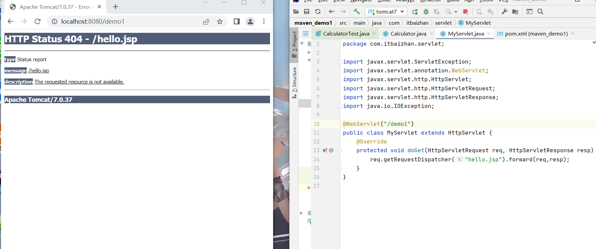This screenshot has height=249, width=596.
Task: Toggle the 1: Project tool window
Action: (294, 44)
